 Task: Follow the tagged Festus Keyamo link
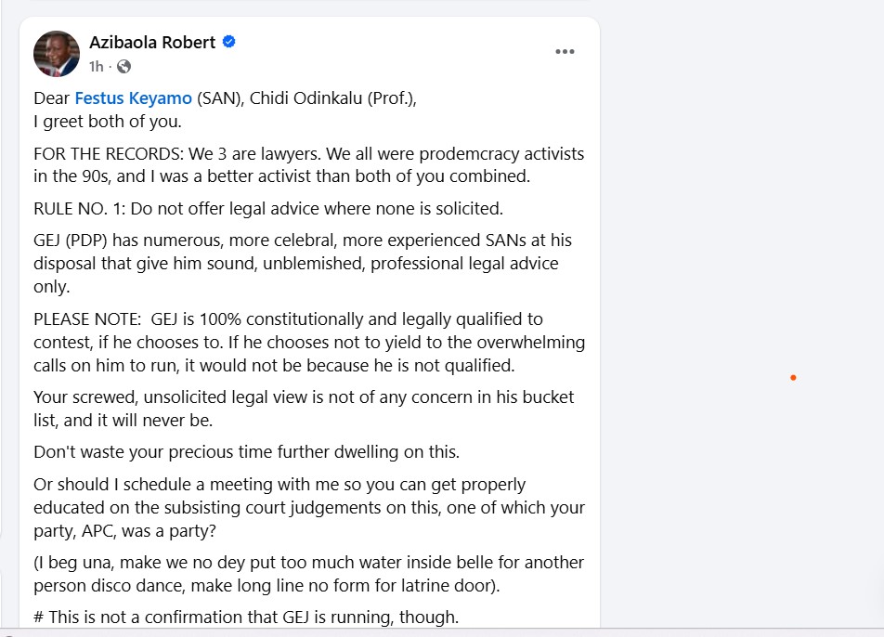point(133,98)
